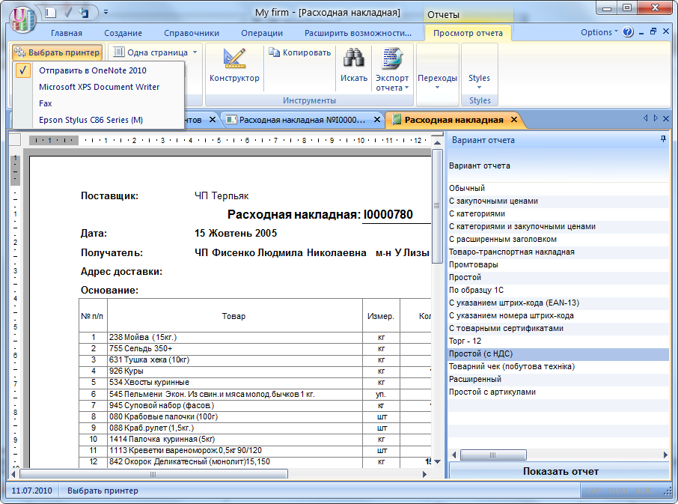Select Microsoft XPS Document Writer printer
This screenshot has width=678, height=504.
(x=99, y=87)
